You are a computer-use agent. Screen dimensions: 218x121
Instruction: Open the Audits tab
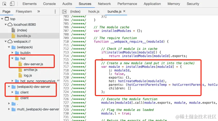click(x=67, y=4)
